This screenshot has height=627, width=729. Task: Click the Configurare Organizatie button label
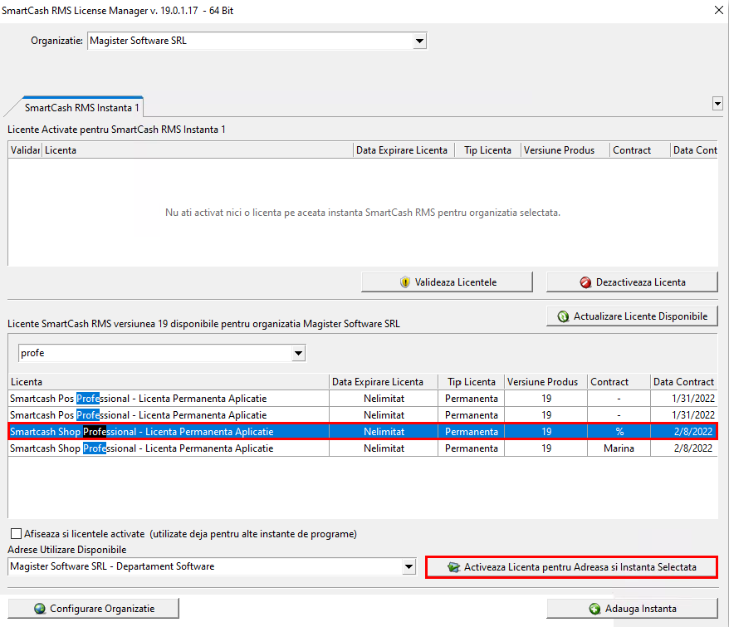click(102, 609)
